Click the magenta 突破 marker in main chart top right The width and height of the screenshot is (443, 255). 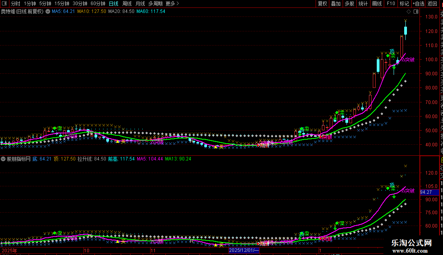coord(408,60)
